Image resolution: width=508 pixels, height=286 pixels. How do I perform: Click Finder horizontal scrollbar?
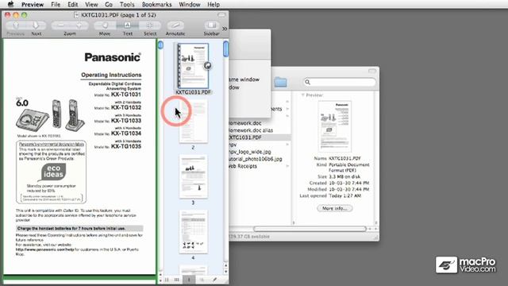point(310,229)
